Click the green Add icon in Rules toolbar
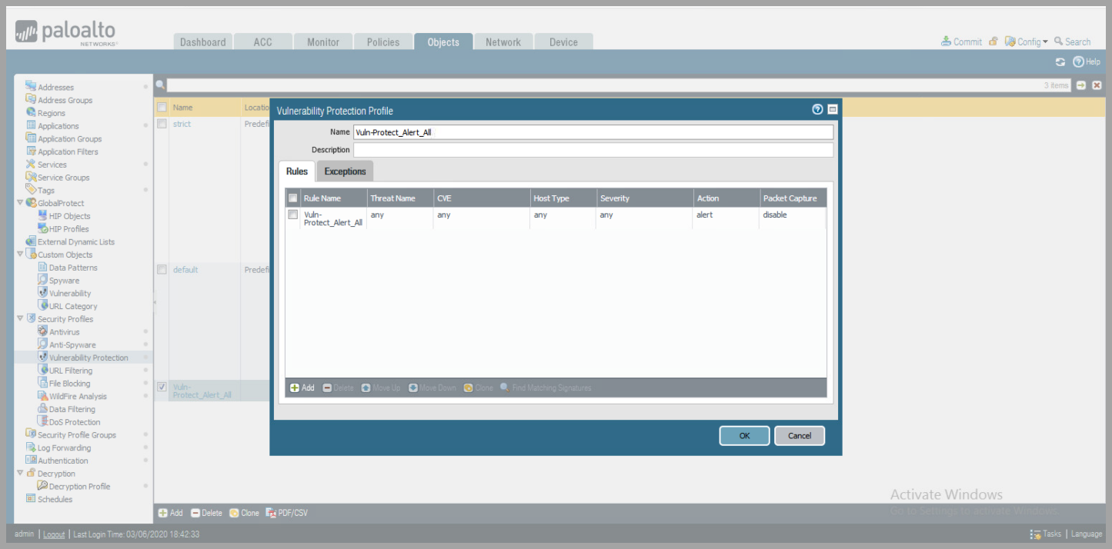The width and height of the screenshot is (1112, 549). coord(295,388)
